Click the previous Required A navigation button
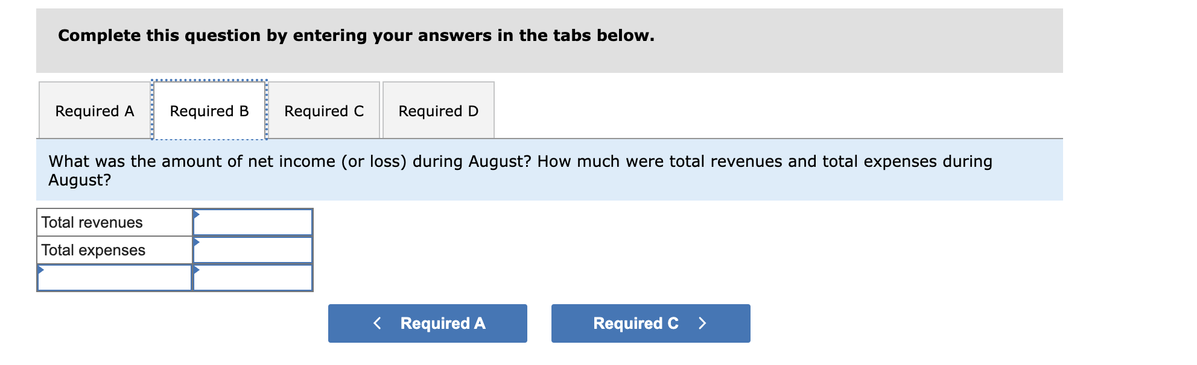The width and height of the screenshot is (1197, 365). coord(427,323)
